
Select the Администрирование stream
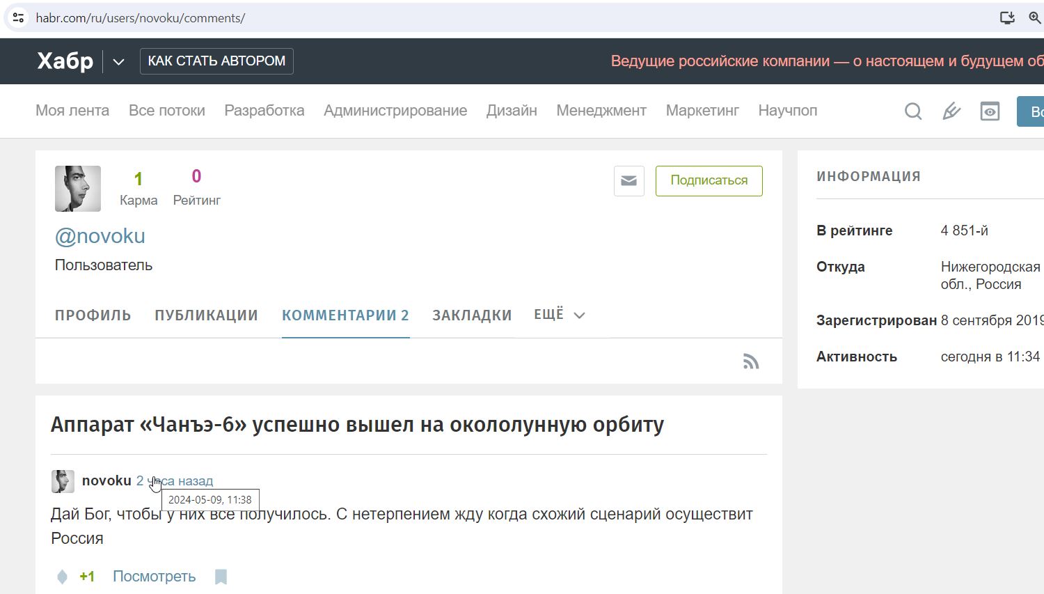coord(395,111)
